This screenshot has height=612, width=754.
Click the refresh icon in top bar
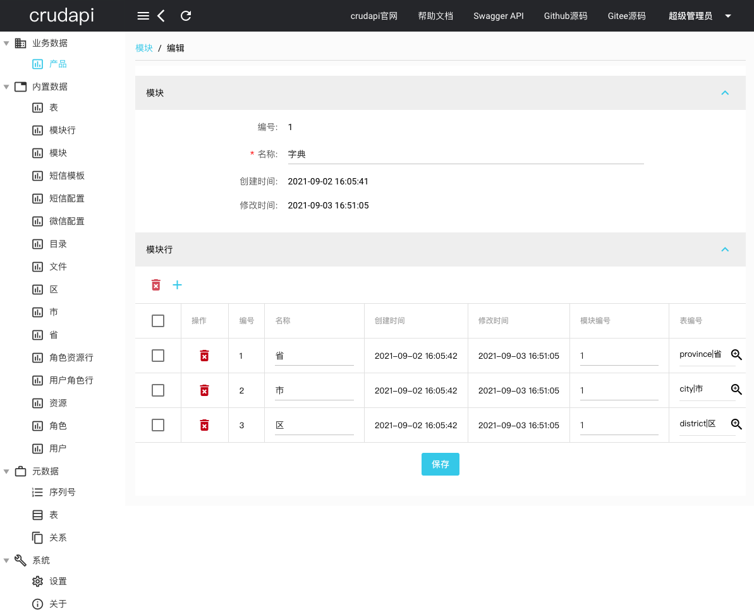[x=186, y=16]
